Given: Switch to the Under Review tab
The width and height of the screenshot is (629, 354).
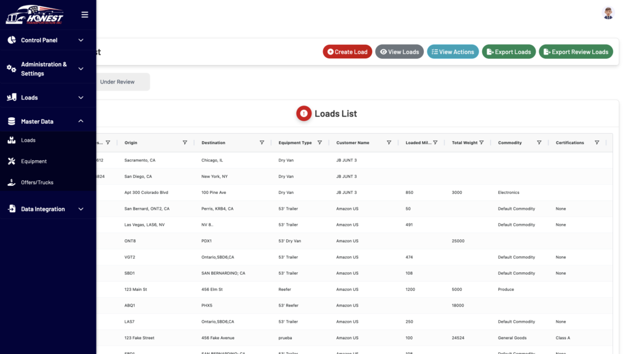Looking at the screenshot, I should coord(117,82).
